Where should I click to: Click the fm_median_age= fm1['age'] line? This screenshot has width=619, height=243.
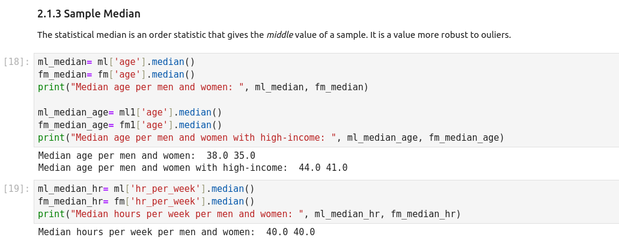point(130,125)
